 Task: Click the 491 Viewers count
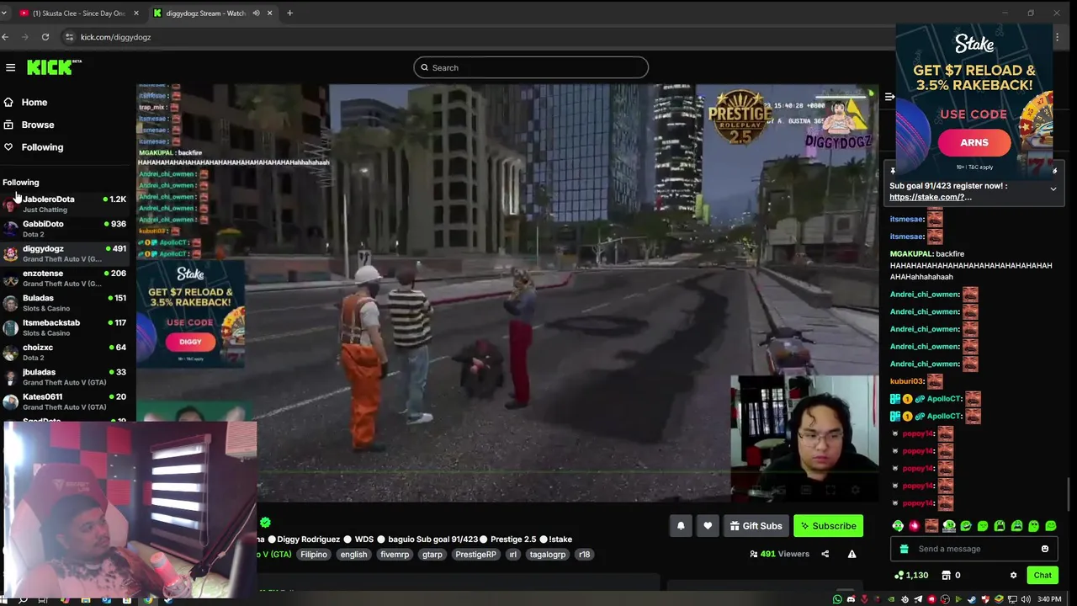(779, 554)
